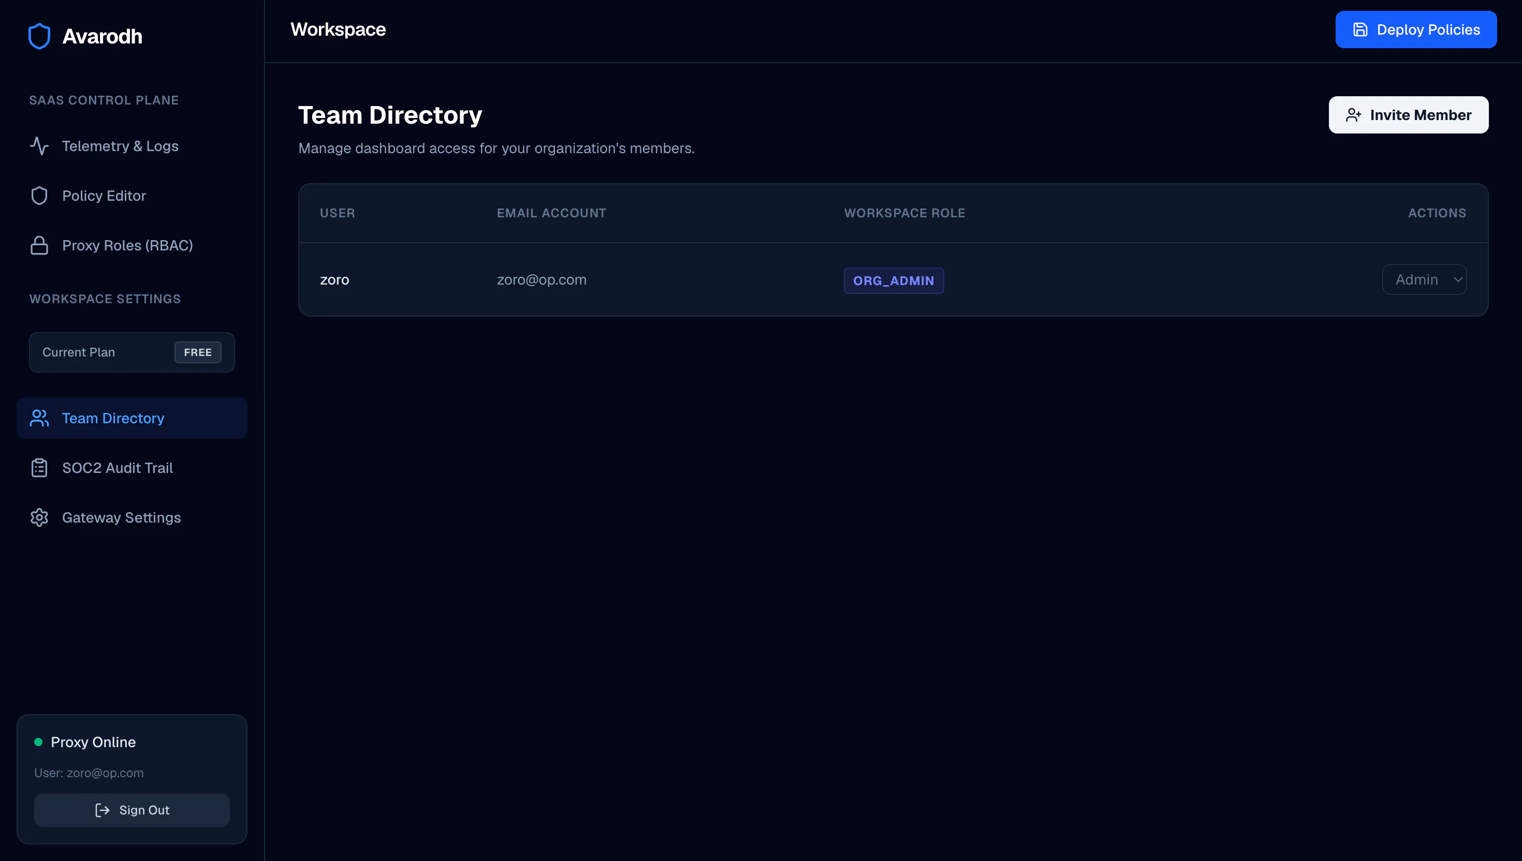Click the EMAIL ACCOUNT column header
The image size is (1522, 861).
(551, 213)
